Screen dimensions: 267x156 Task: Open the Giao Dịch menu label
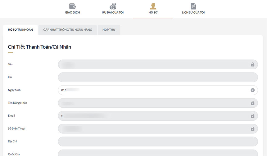(x=73, y=13)
